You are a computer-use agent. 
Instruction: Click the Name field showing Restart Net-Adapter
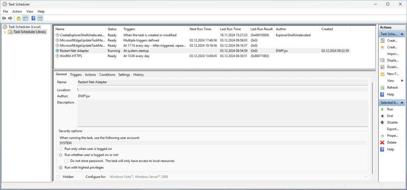(223, 82)
